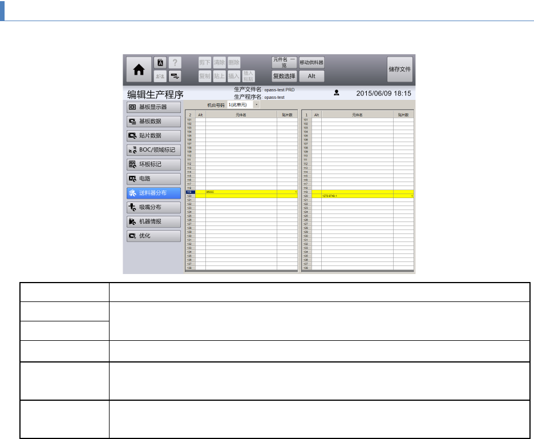Click the greyed user switch icon
The height and width of the screenshot is (439, 534).
(160, 76)
